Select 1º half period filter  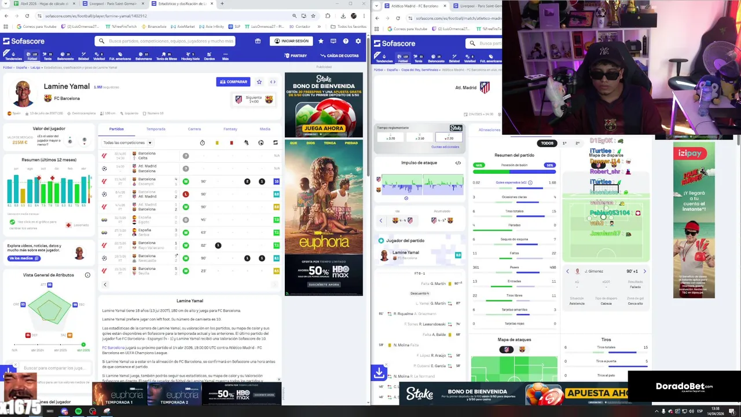coord(565,143)
